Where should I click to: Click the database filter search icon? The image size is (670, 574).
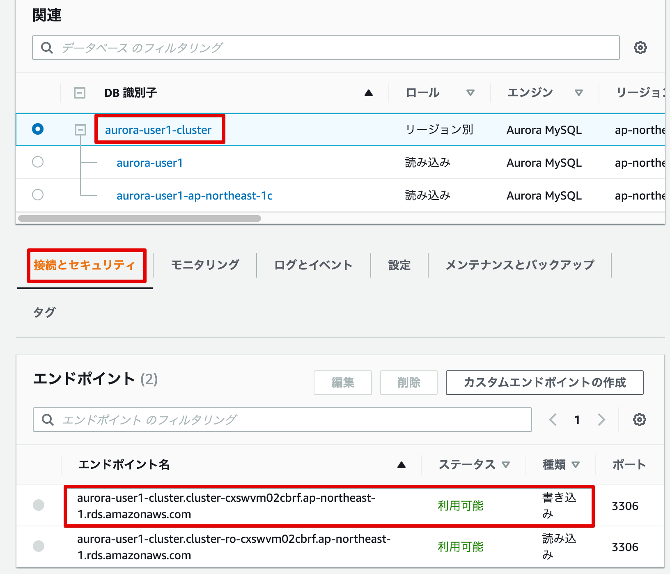(x=47, y=48)
